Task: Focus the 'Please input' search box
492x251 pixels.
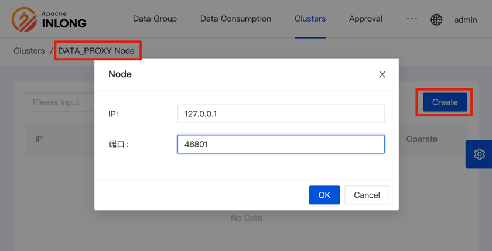Action: coord(59,102)
